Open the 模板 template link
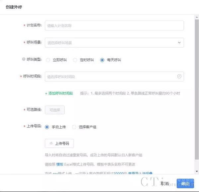Viewport: 199px width, 192px height. (60, 164)
